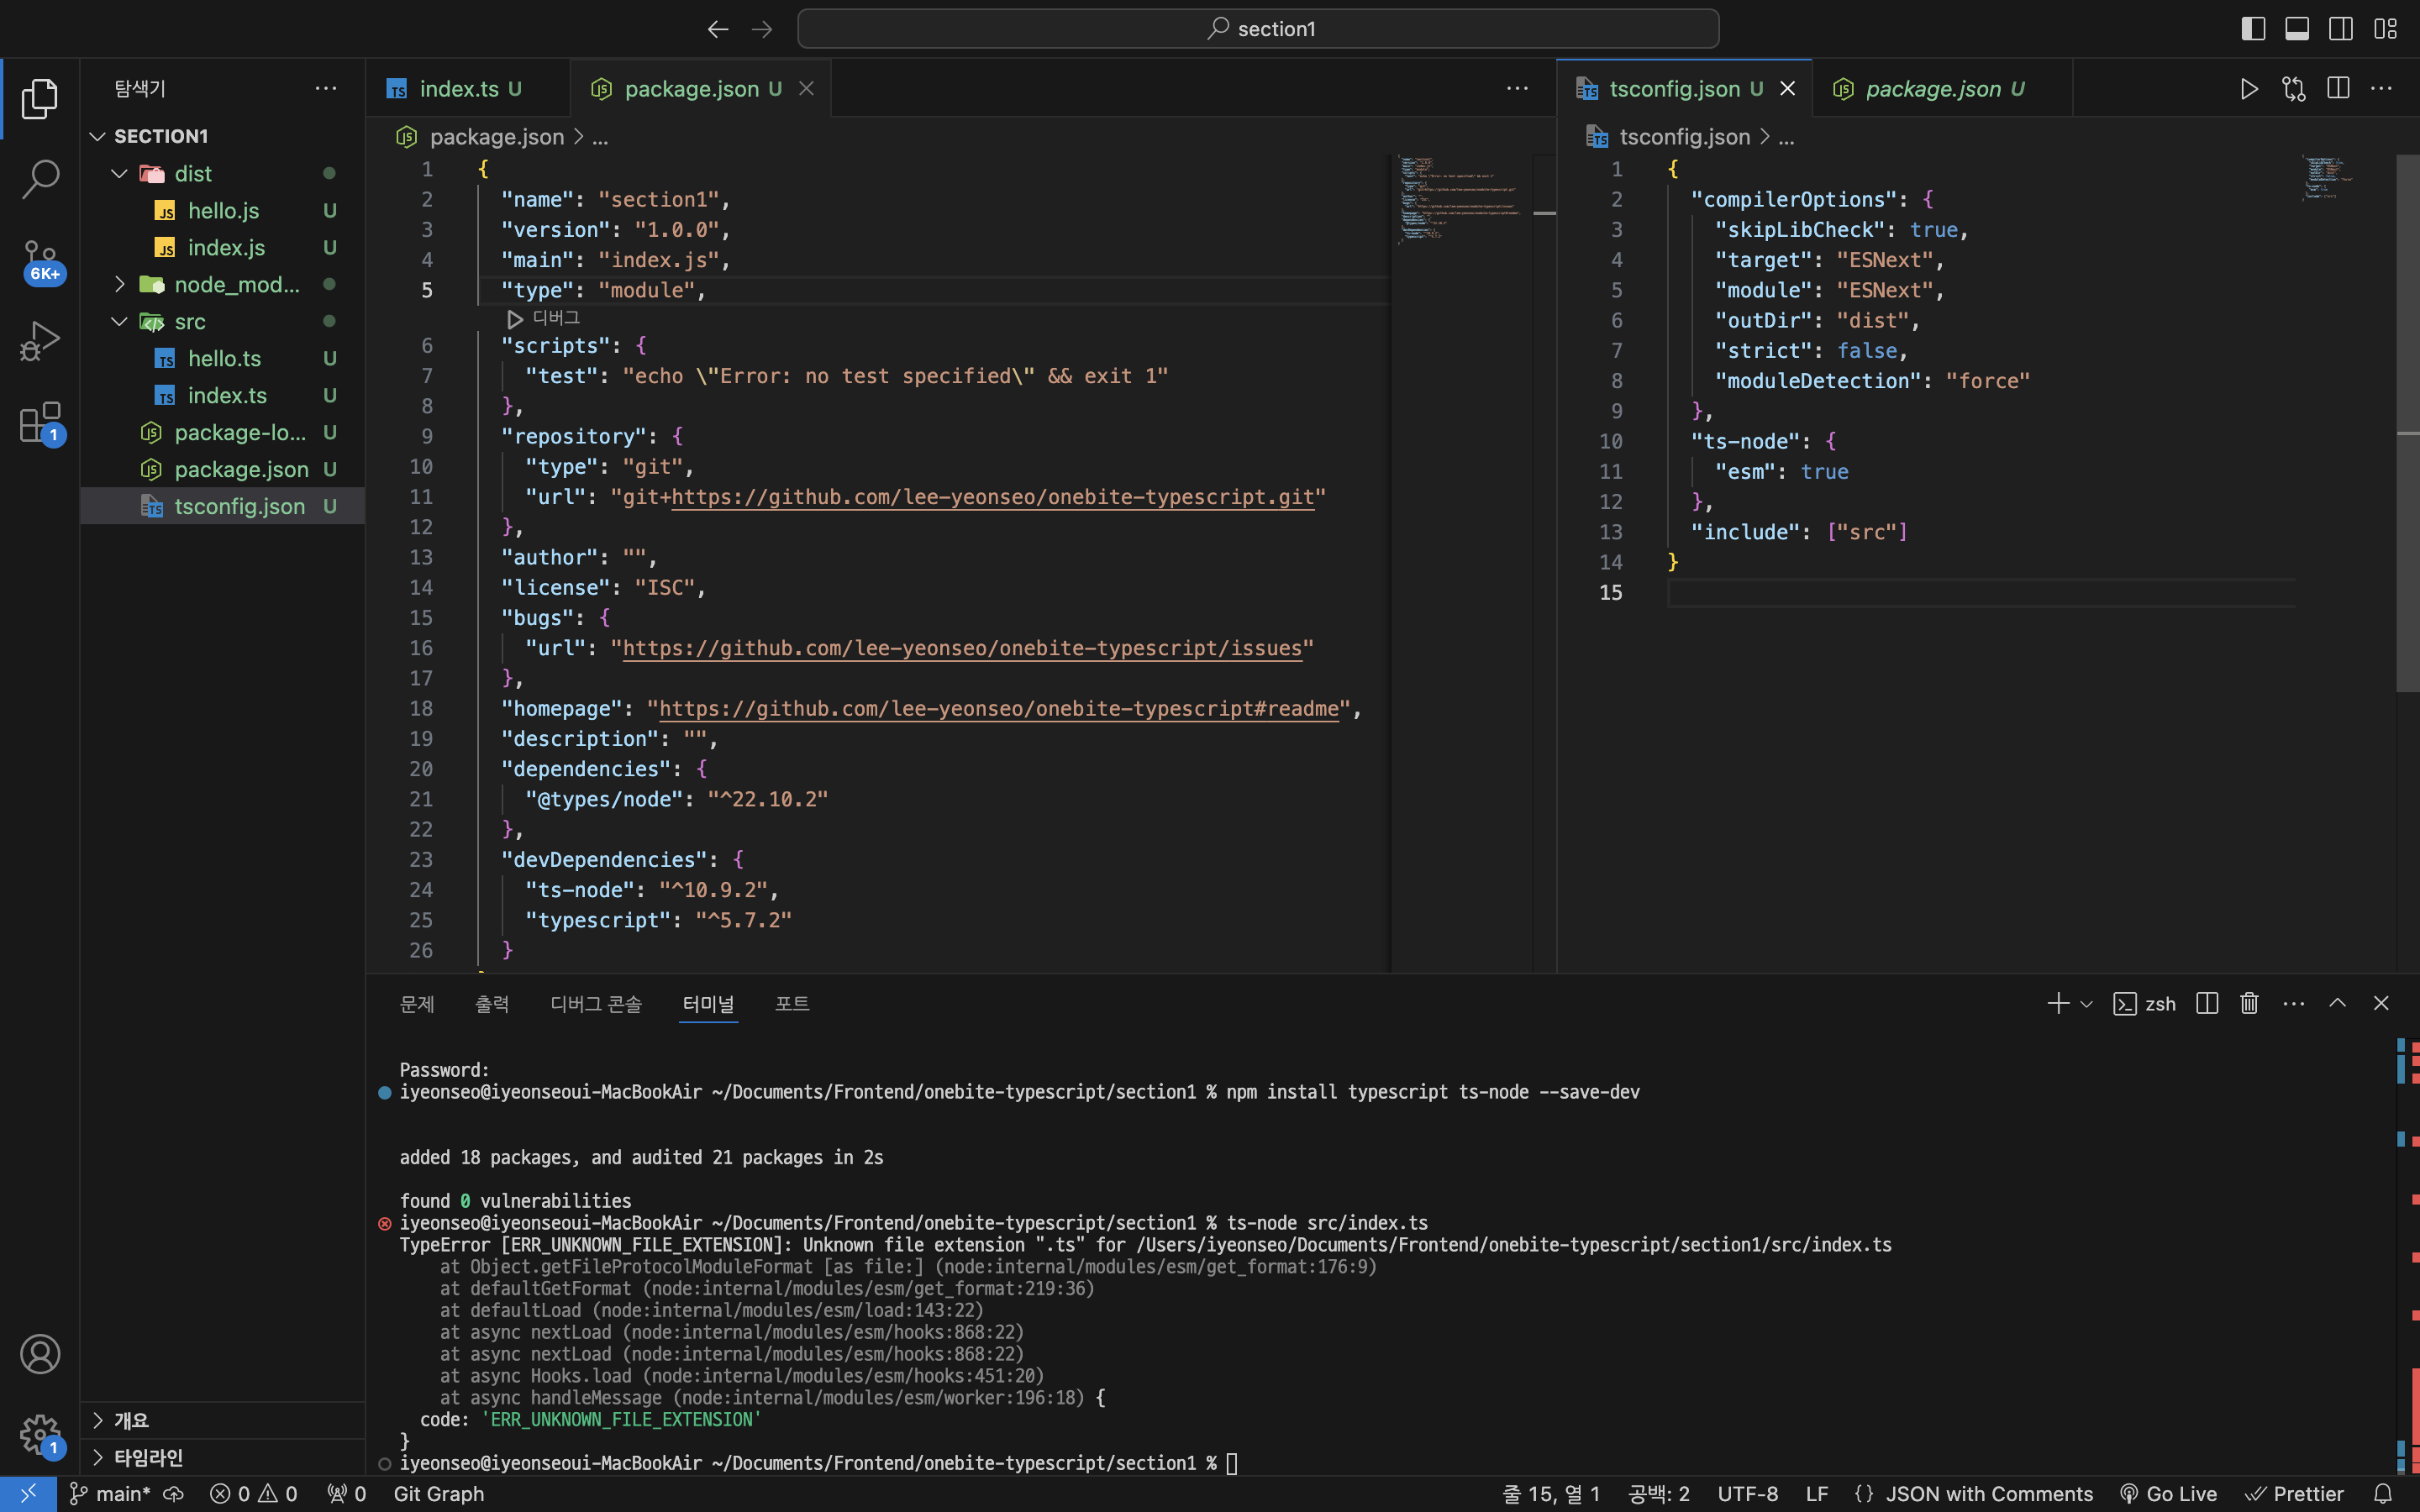Open the Search view in the activity bar
The height and width of the screenshot is (1512, 2420).
point(40,179)
